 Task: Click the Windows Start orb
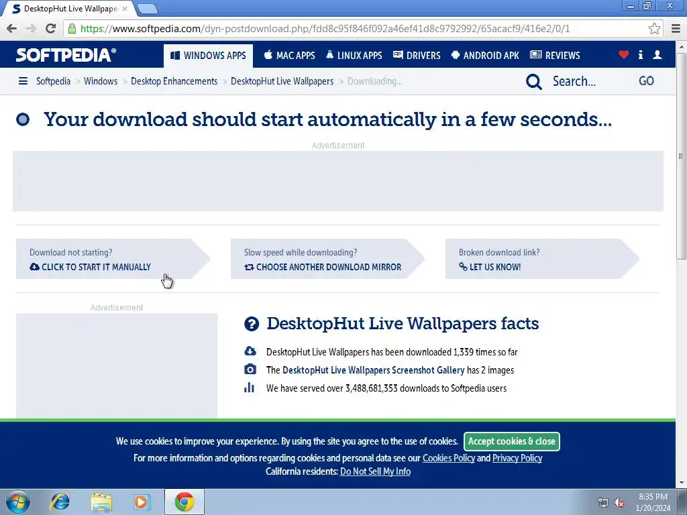18,502
